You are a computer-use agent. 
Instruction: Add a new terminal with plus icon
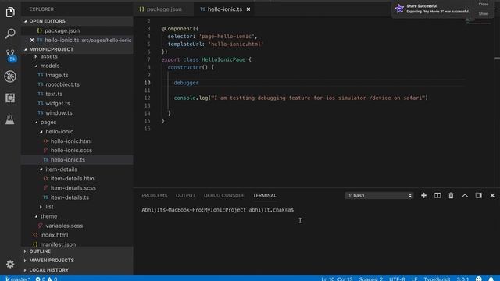(x=423, y=195)
